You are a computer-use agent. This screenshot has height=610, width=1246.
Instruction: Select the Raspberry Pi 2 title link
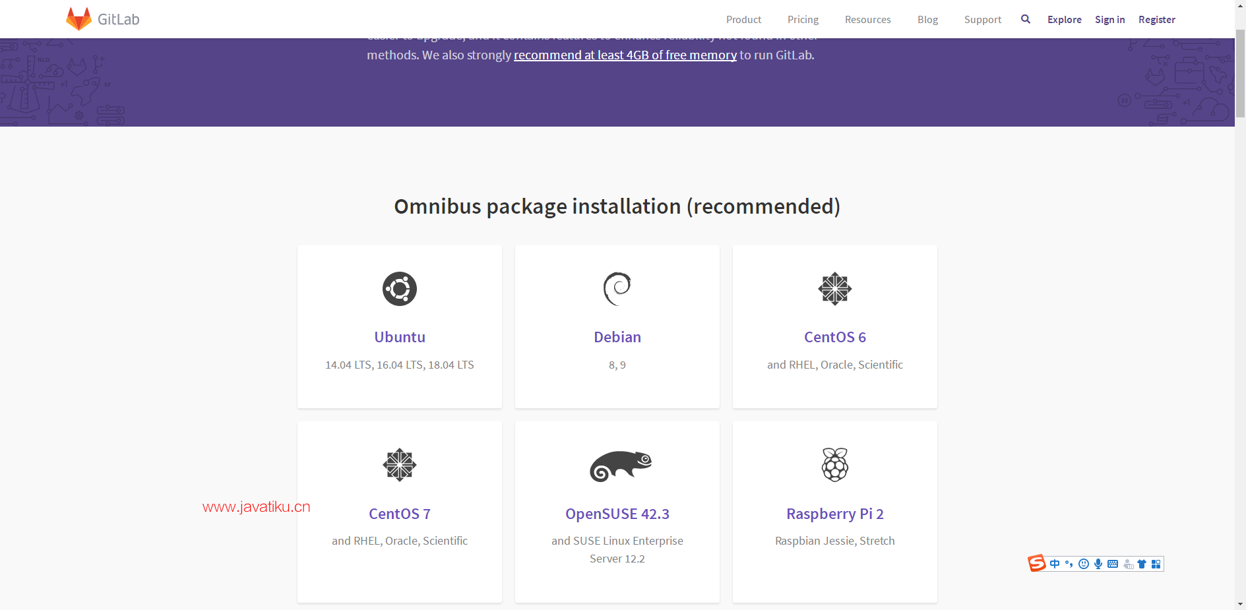[835, 514]
